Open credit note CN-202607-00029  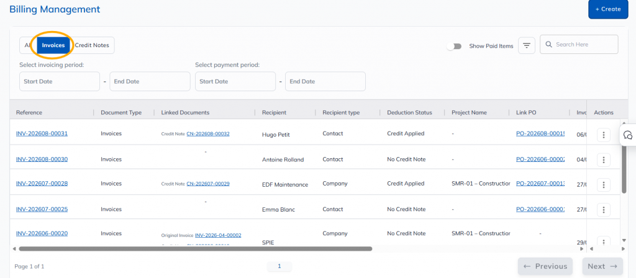pos(208,184)
